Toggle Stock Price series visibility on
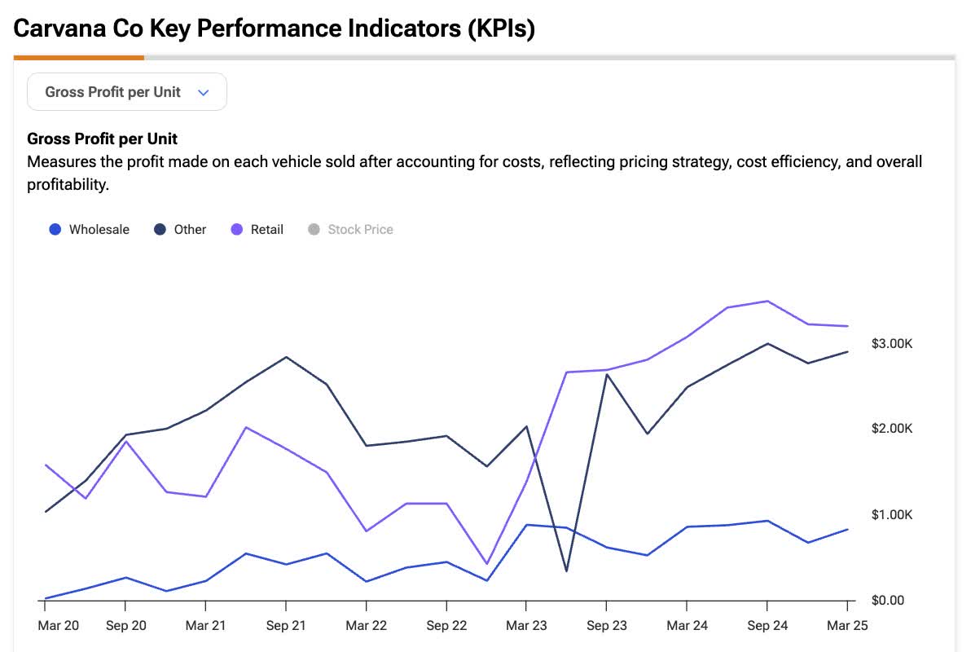Image resolution: width=971 pixels, height=652 pixels. tap(350, 229)
